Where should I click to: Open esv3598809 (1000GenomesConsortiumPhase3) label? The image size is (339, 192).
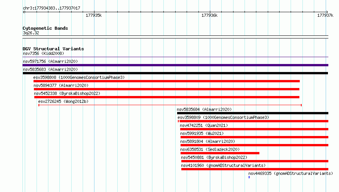(x=223, y=117)
